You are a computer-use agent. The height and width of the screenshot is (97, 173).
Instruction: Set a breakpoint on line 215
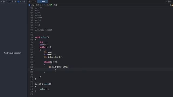coord(32,89)
